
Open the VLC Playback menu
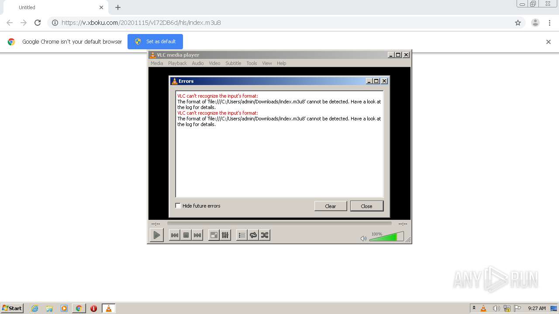point(177,63)
